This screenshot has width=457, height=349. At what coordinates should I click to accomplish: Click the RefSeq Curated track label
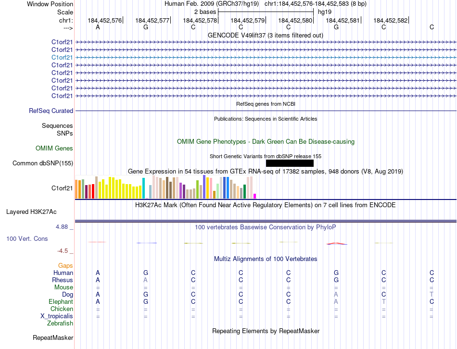click(51, 111)
